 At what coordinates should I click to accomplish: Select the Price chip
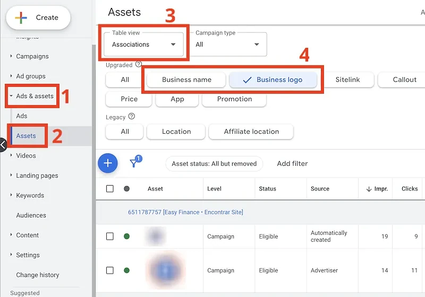coord(129,99)
